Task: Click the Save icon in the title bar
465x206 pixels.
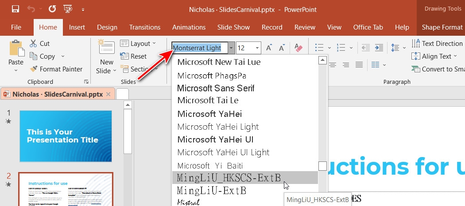Action: pyautogui.click(x=15, y=9)
